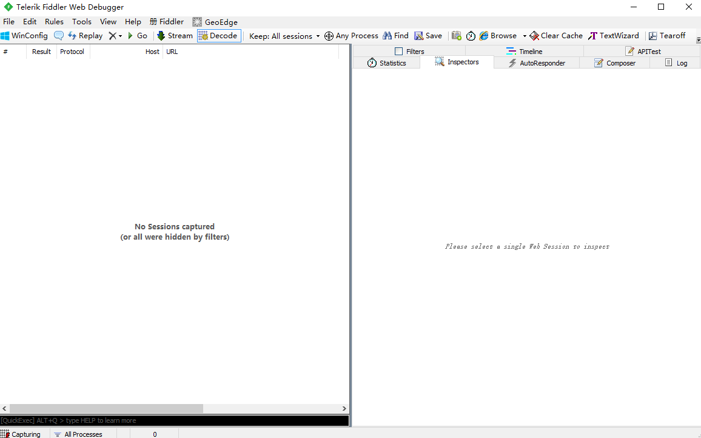Save sessions with the Save button
701x438 pixels.
428,36
